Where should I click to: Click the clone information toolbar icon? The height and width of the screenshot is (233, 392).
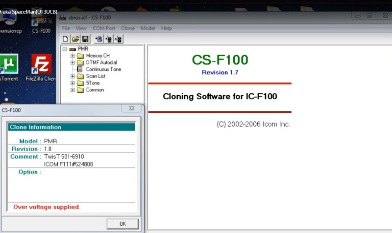(x=119, y=39)
